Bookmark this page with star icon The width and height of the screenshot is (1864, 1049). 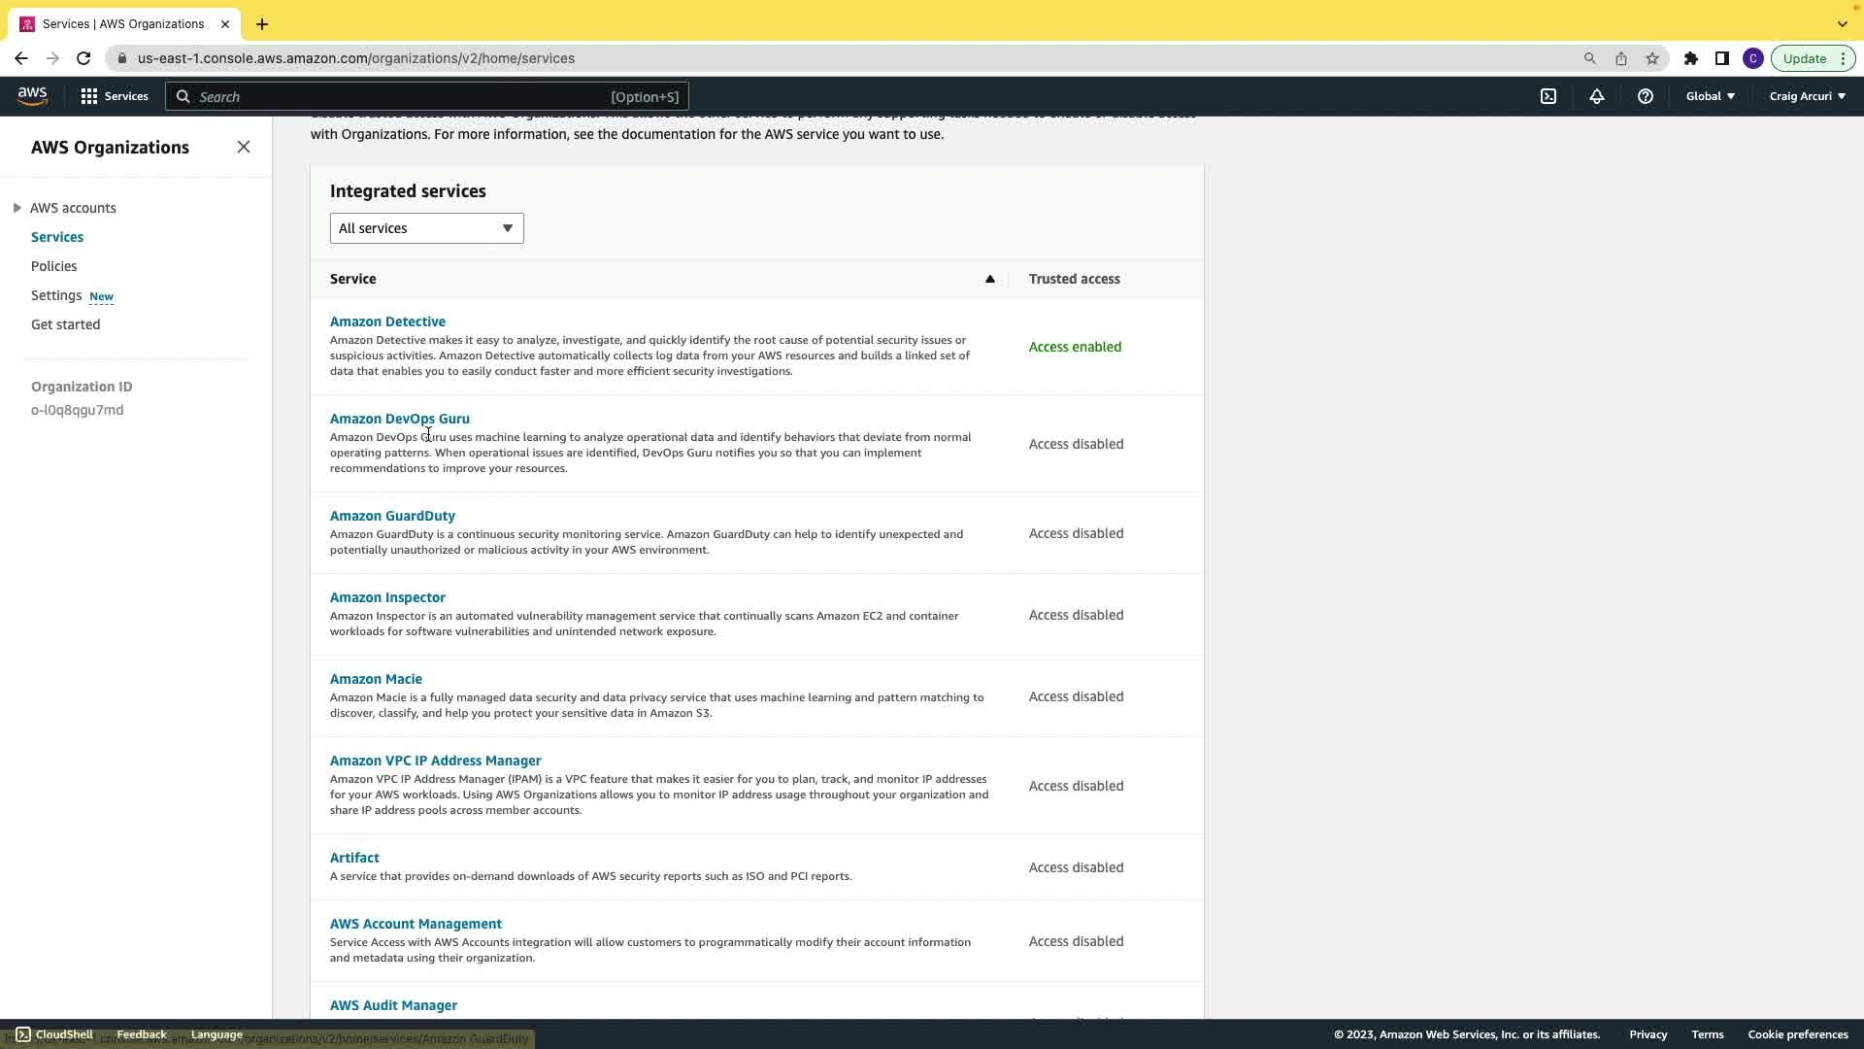tap(1652, 58)
